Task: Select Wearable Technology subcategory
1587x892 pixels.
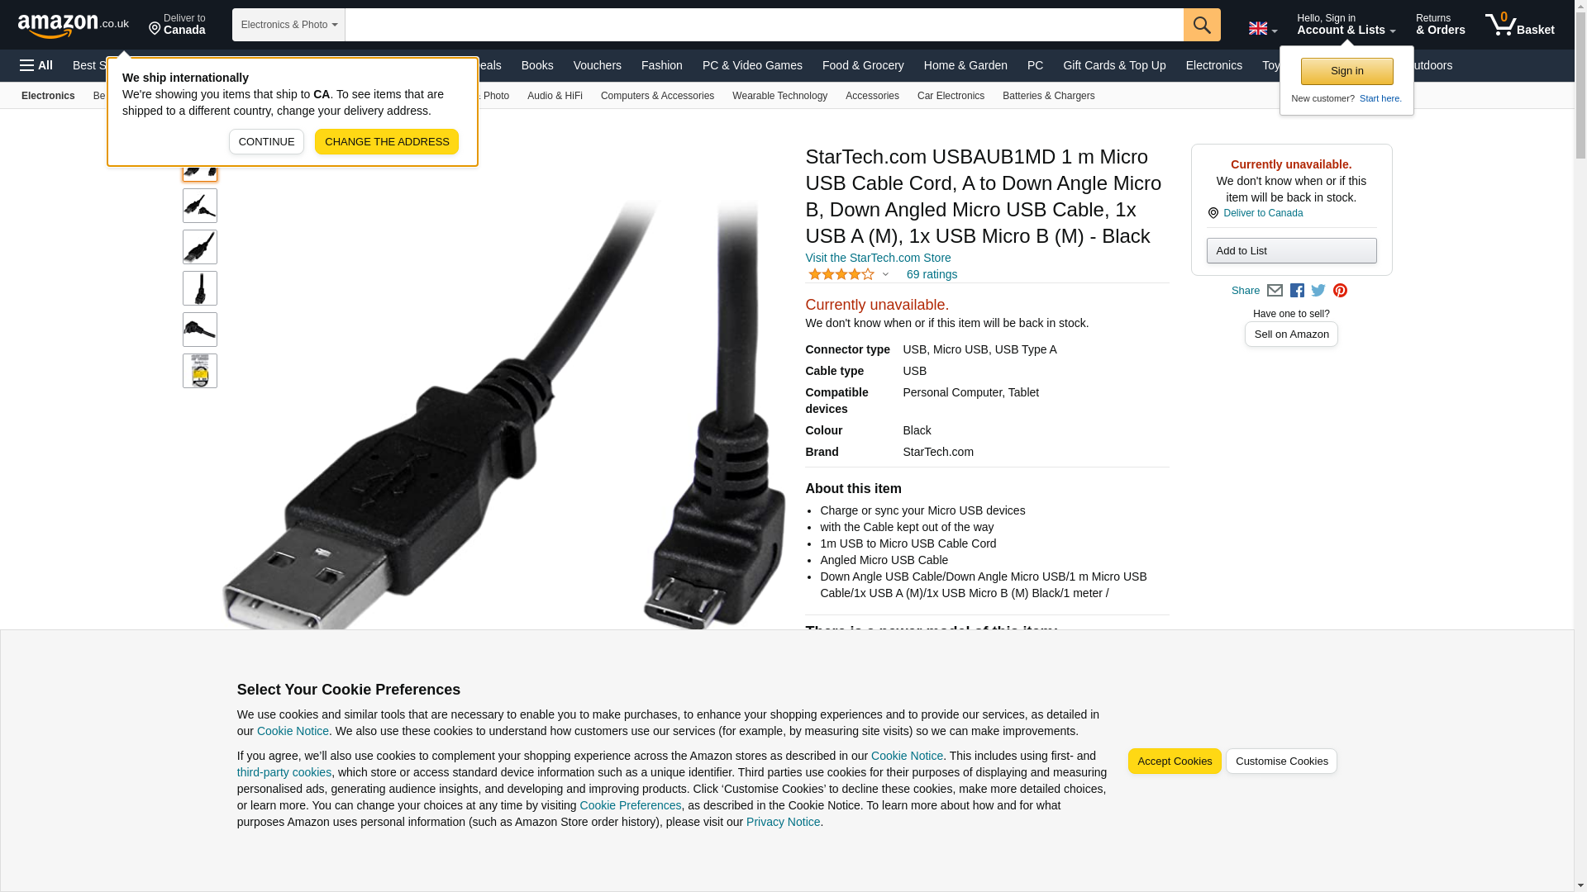Action: [779, 96]
